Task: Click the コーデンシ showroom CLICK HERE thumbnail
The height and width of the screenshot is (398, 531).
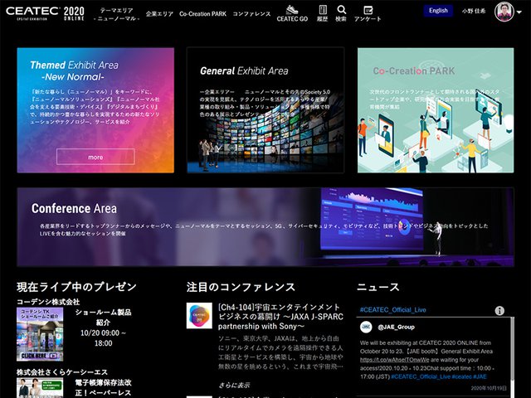Action: [x=40, y=334]
